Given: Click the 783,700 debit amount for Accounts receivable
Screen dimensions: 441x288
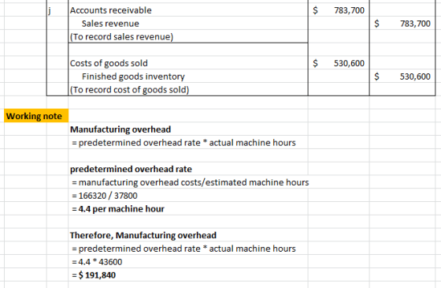Looking at the screenshot, I should pyautogui.click(x=339, y=10).
